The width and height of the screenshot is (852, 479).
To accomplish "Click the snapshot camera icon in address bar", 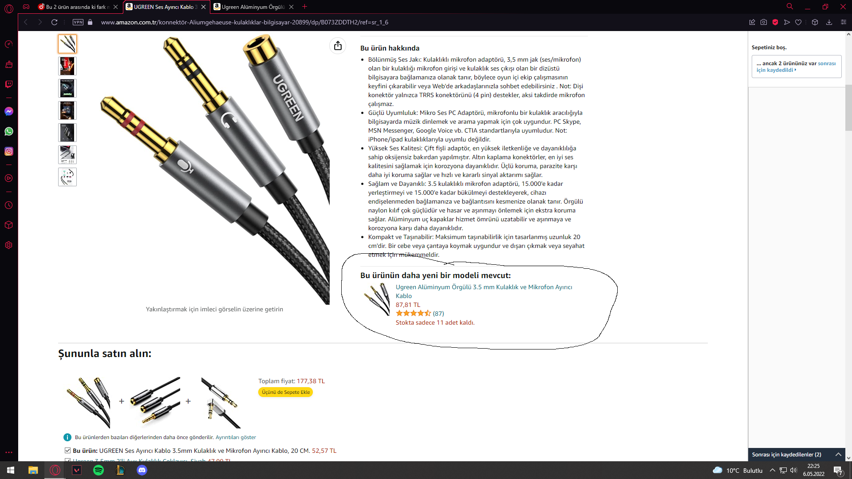I will tap(764, 22).
